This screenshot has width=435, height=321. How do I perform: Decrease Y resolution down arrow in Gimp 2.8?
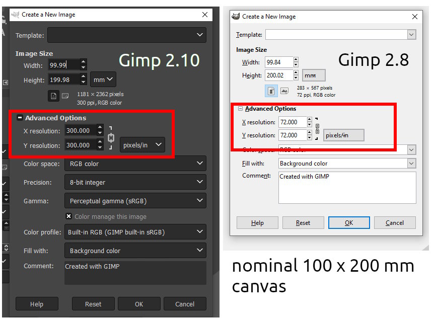tap(309, 138)
